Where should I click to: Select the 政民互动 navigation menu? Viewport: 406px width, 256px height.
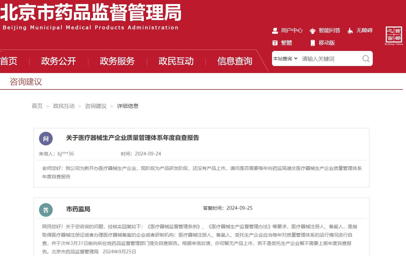tap(176, 61)
